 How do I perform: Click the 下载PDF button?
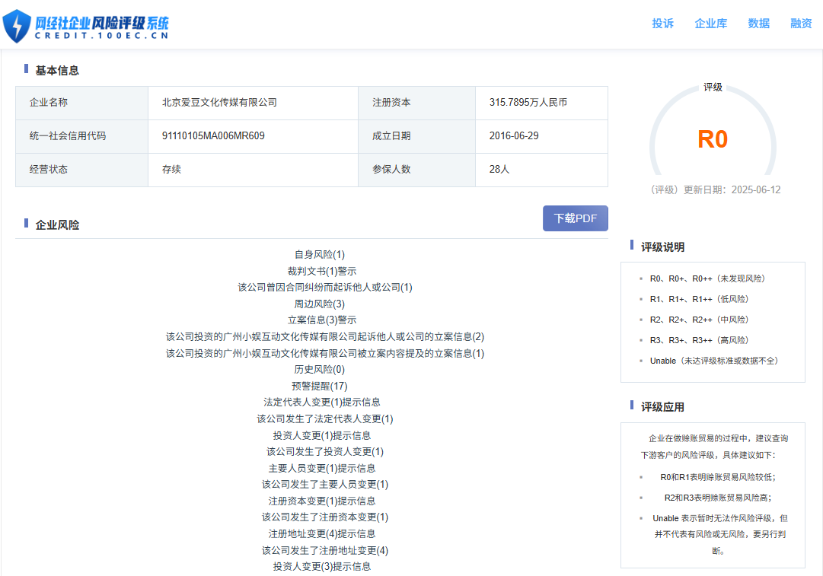coord(575,218)
